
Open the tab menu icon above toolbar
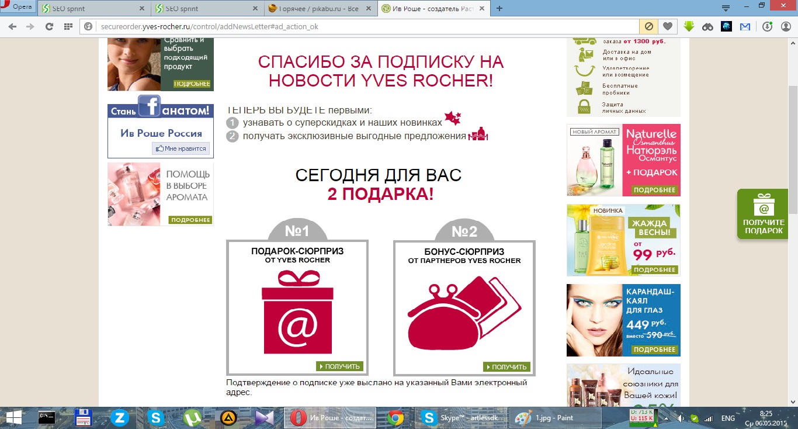(x=726, y=8)
